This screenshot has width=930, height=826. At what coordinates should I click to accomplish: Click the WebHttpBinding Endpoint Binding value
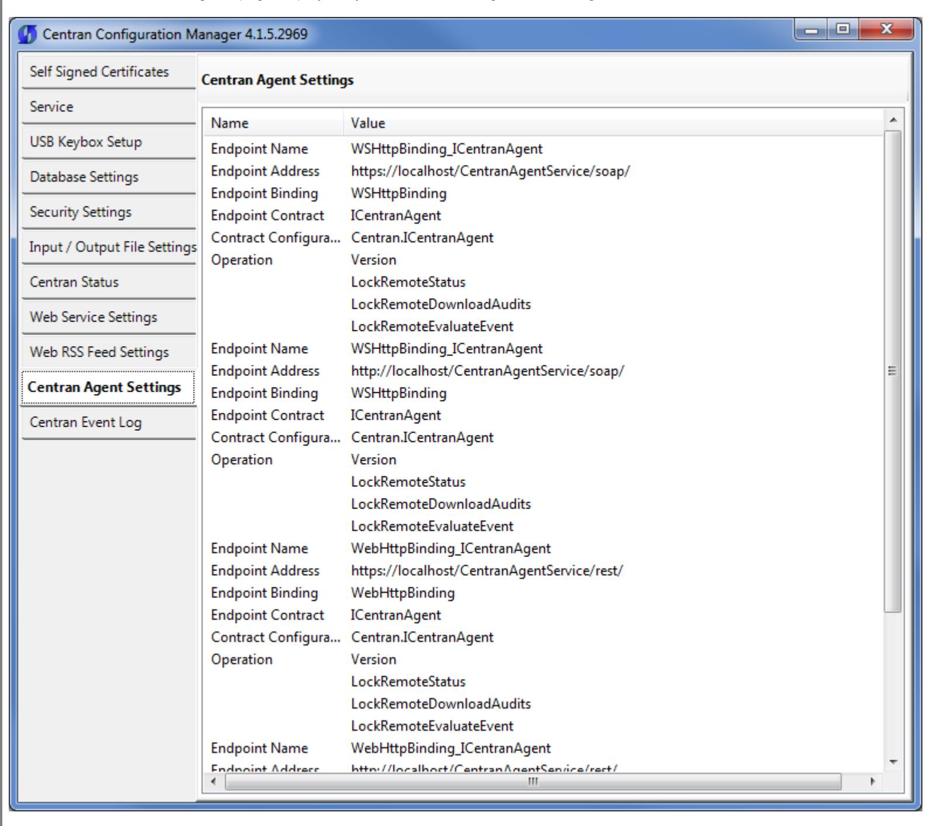(x=402, y=593)
